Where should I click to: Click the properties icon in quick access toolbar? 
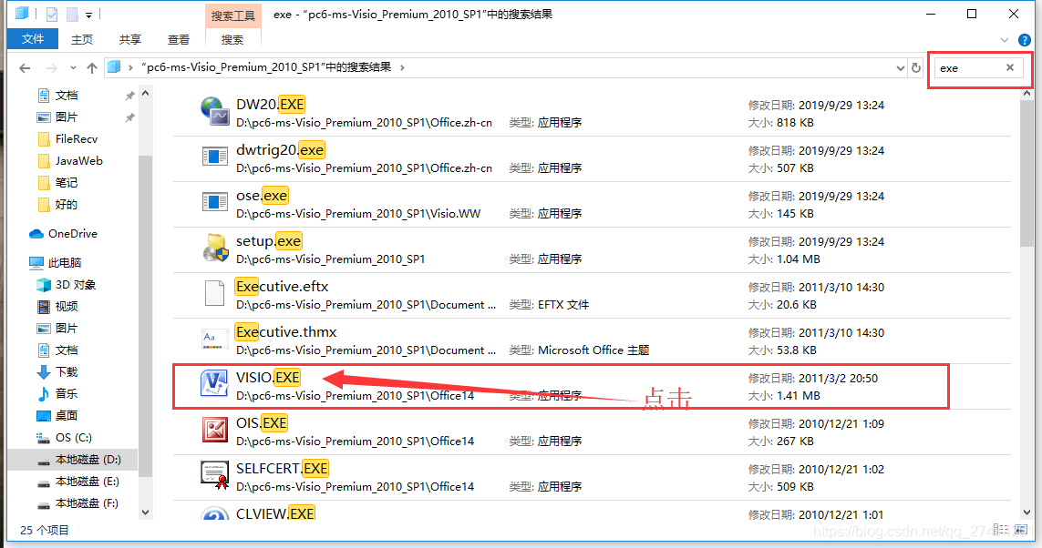(52, 14)
